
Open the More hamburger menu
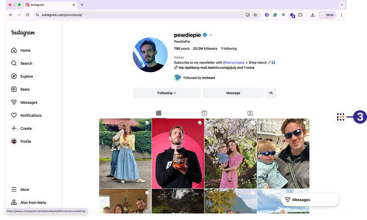coord(20,189)
